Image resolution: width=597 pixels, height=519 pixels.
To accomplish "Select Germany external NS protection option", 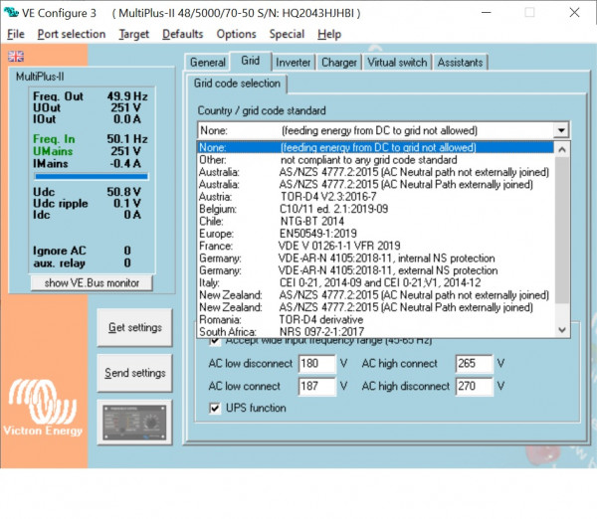I will coord(376,270).
